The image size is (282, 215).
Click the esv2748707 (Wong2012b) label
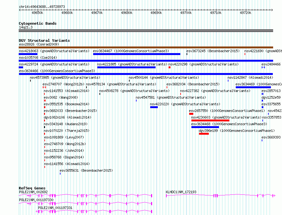click(63, 84)
